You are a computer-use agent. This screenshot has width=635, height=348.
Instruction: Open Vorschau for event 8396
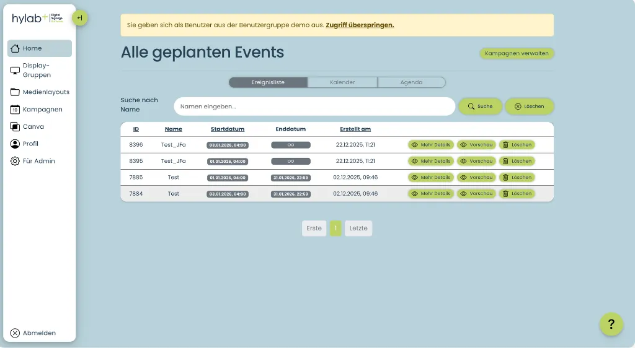tap(476, 145)
